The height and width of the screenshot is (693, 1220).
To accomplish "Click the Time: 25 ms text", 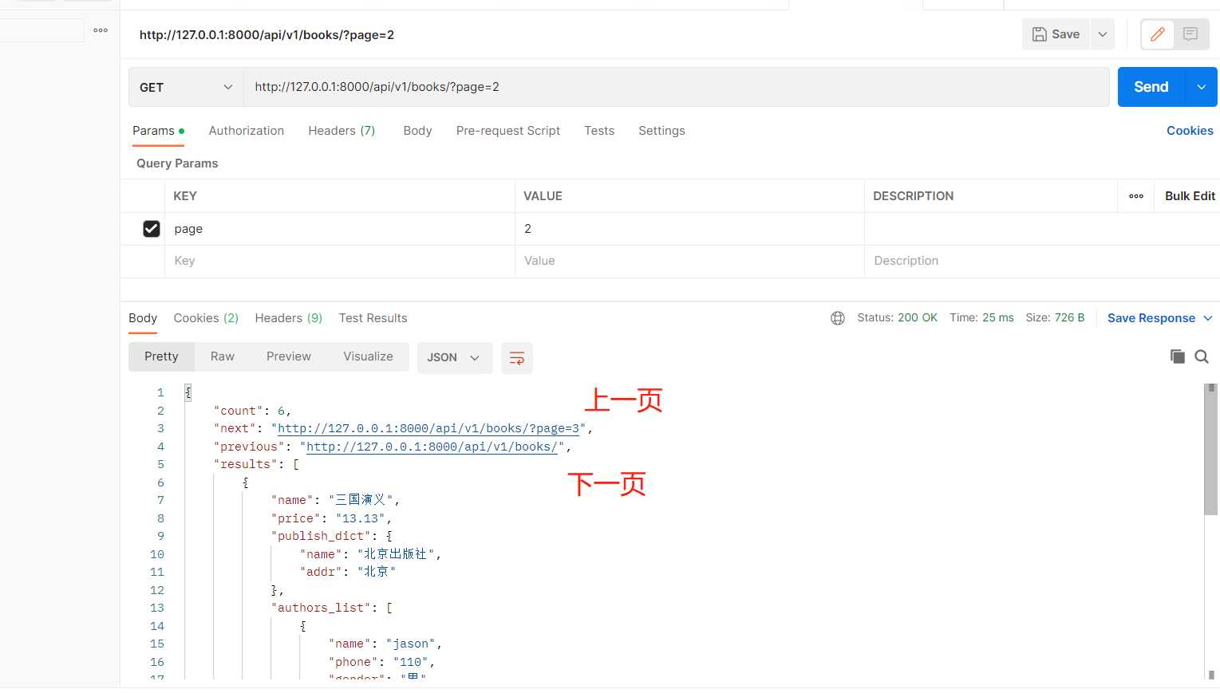I will tap(981, 317).
